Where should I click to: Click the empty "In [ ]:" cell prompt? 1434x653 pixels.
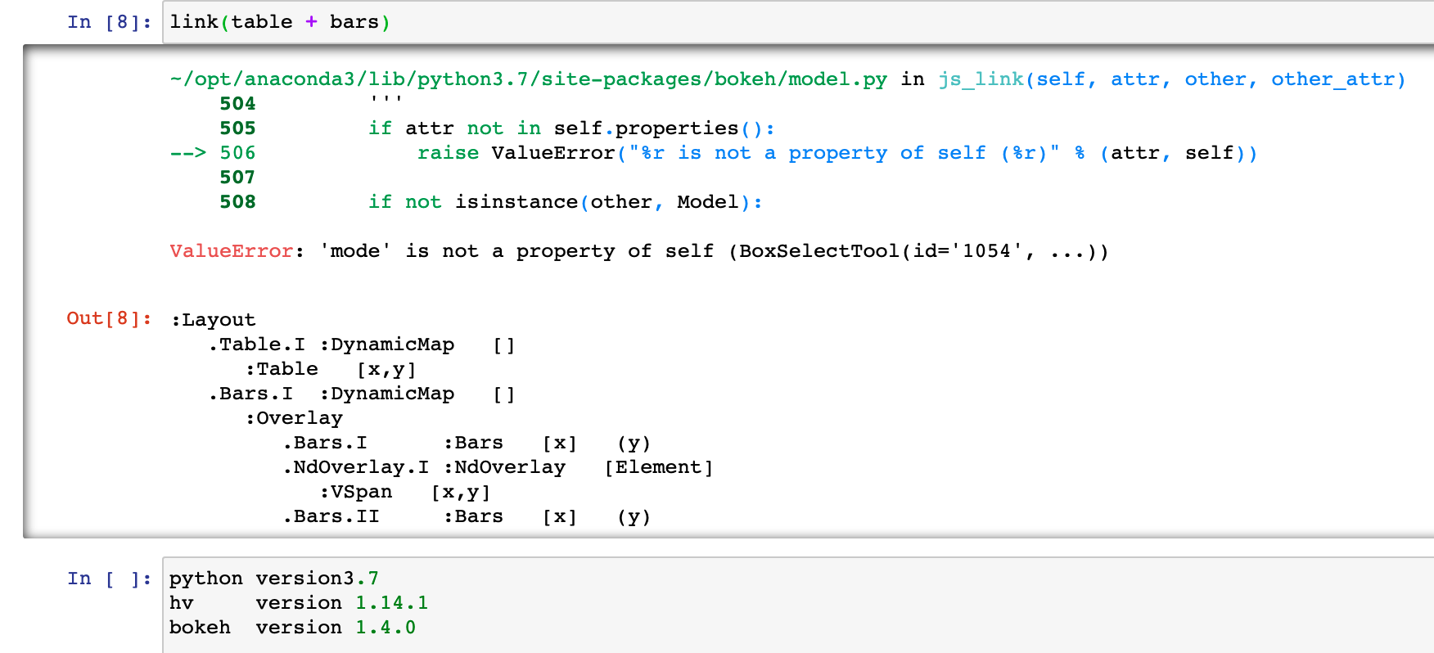pos(110,579)
